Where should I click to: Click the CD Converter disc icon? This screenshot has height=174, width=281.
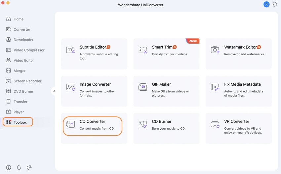tap(70, 124)
